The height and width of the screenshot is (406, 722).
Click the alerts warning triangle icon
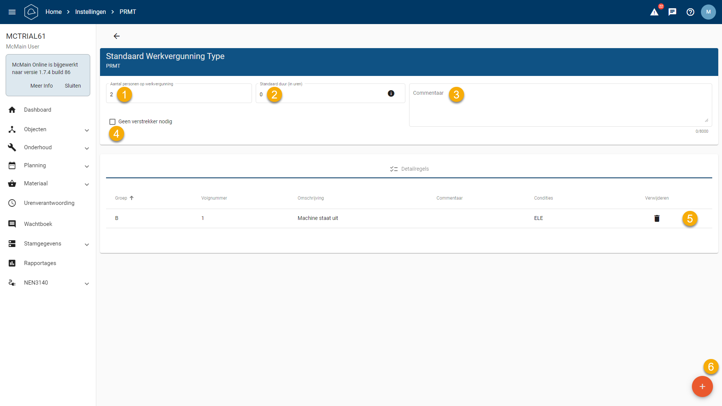pyautogui.click(x=654, y=12)
